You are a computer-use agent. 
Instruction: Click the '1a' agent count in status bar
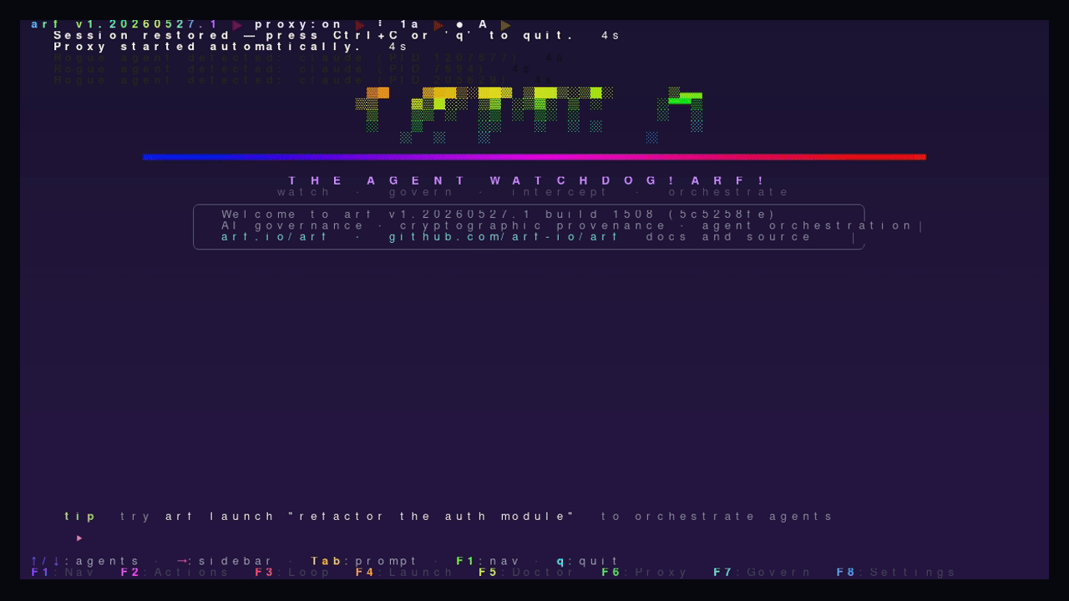[410, 25]
